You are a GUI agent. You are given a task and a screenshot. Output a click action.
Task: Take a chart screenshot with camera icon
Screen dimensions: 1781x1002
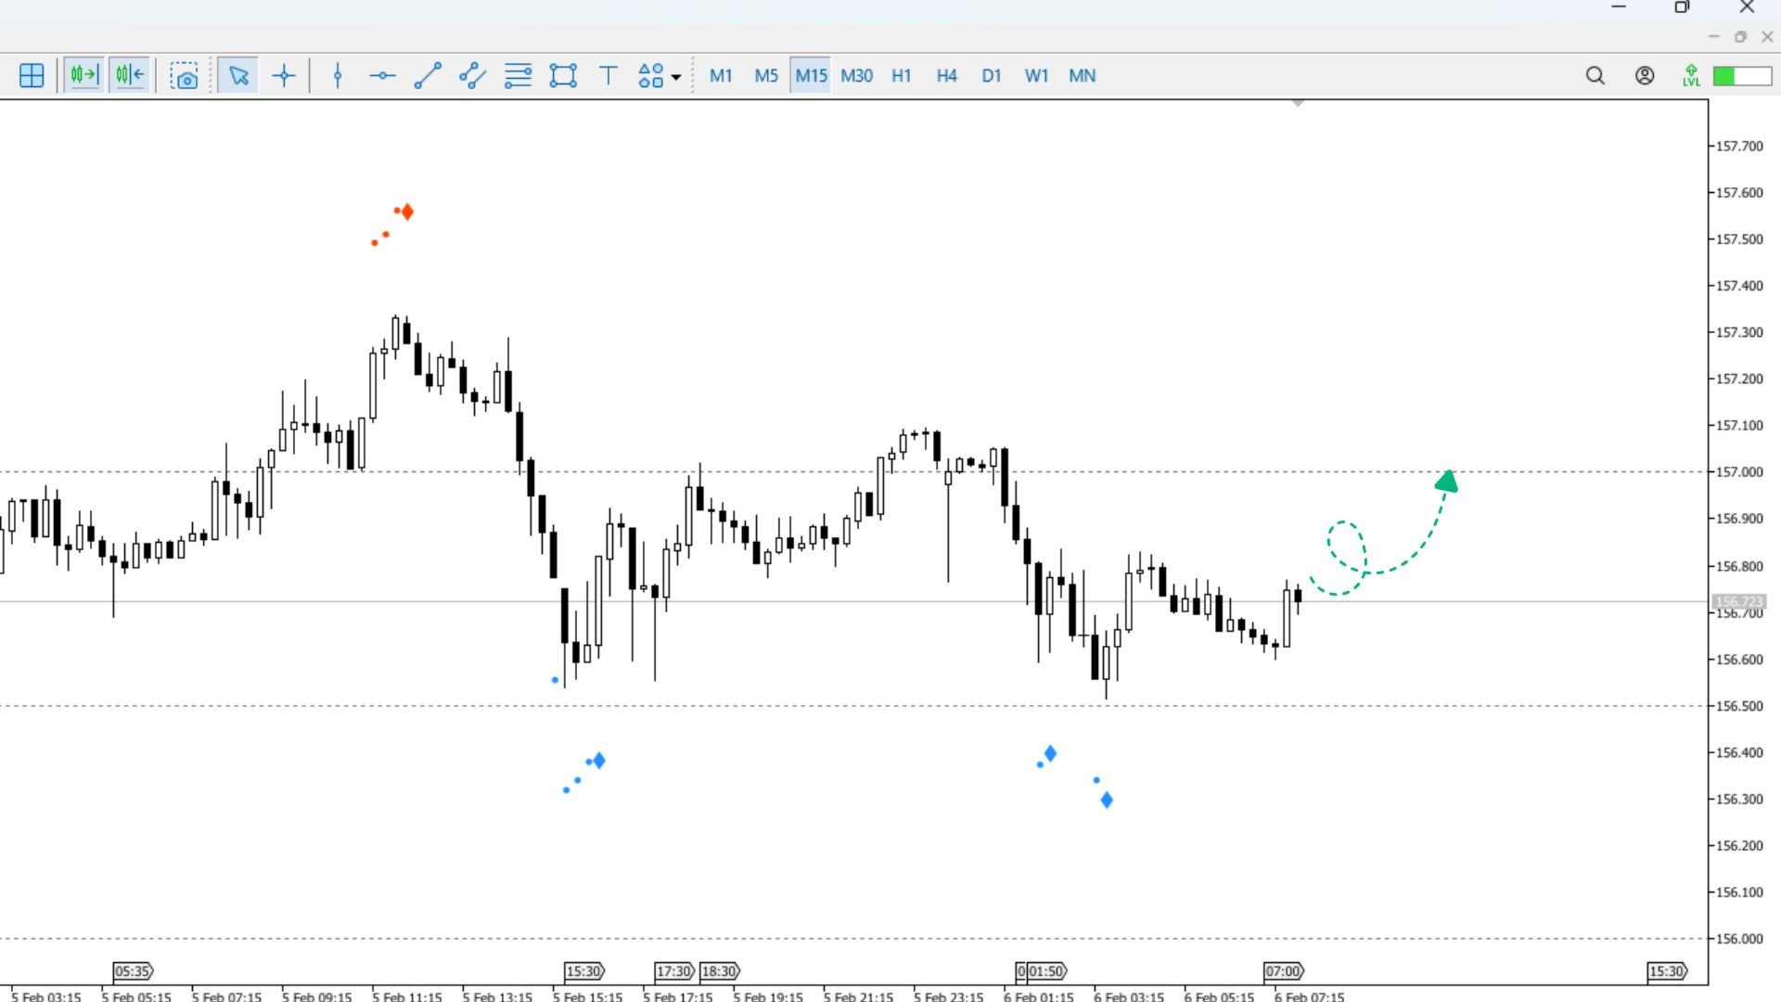pyautogui.click(x=184, y=76)
